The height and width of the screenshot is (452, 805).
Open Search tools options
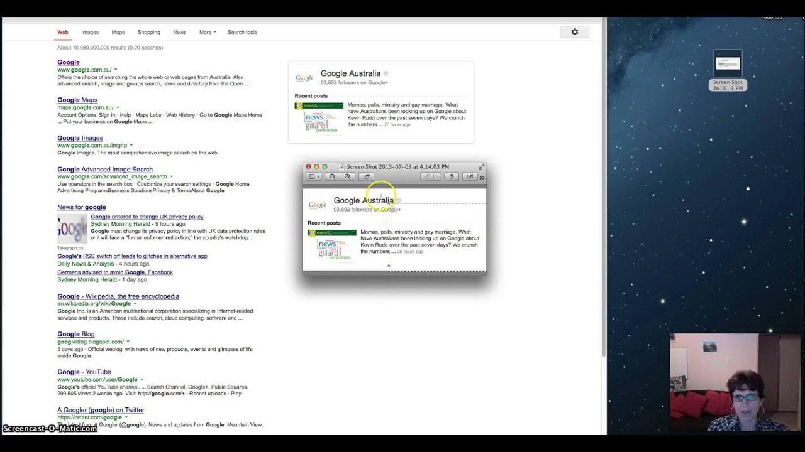[242, 32]
